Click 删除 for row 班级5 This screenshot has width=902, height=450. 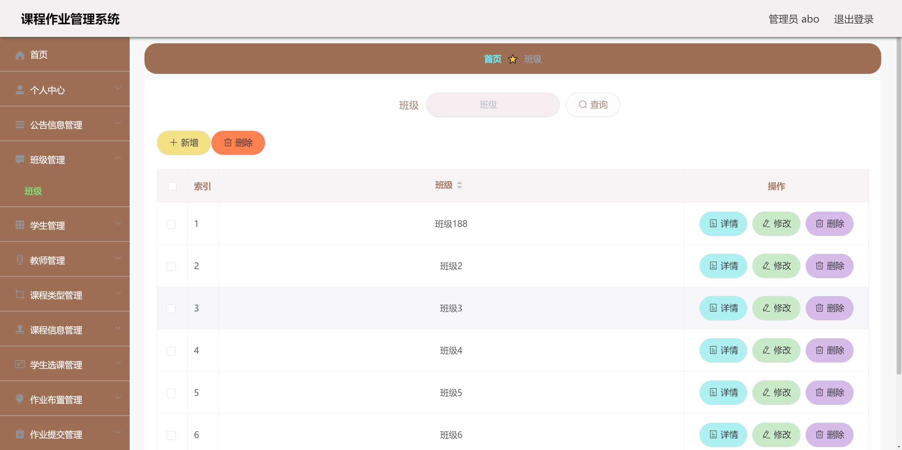tap(829, 393)
